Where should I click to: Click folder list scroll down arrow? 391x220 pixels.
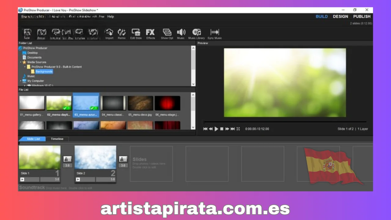193,84
